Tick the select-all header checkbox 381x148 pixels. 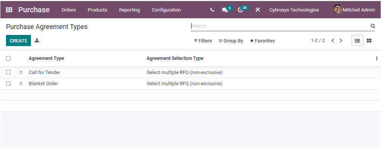click(x=8, y=58)
